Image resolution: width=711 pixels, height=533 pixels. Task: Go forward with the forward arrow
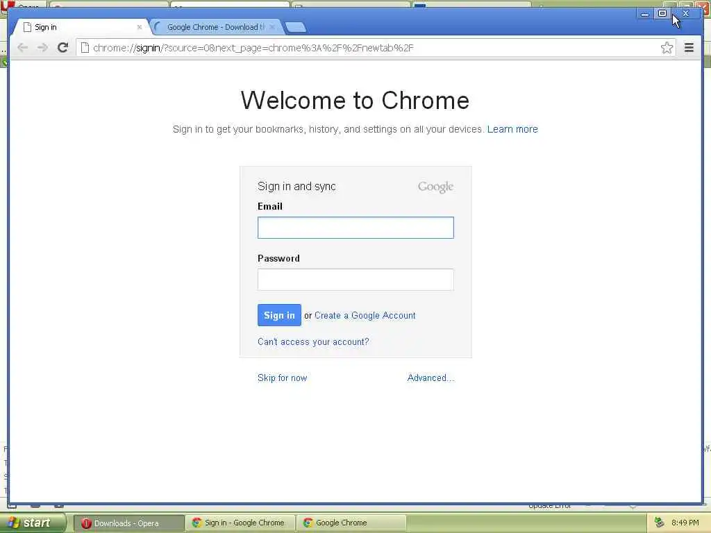[42, 48]
